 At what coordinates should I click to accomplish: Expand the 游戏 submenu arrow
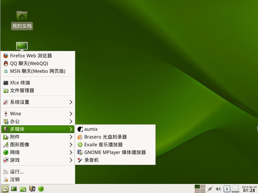tap(71, 160)
